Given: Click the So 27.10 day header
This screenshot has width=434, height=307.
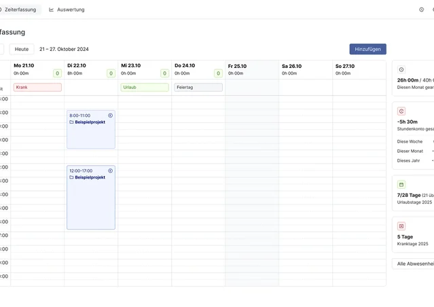Looking at the screenshot, I should pos(345,66).
